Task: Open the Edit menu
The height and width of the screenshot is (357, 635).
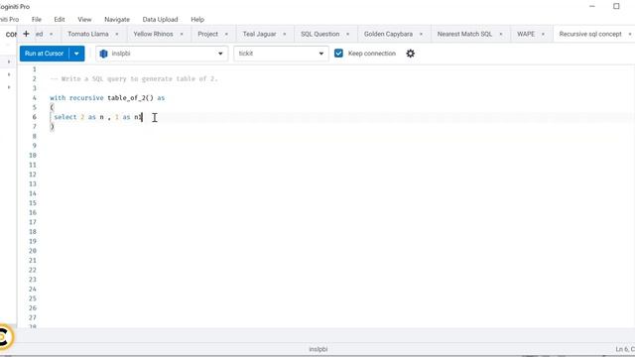Action: pos(60,20)
